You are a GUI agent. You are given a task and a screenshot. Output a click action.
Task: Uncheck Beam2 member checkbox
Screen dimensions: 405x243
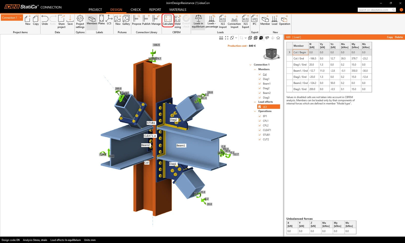[x=260, y=93]
